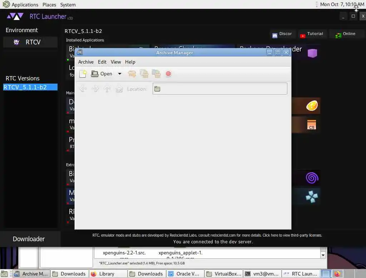The width and height of the screenshot is (366, 278).
Task: Create a new archive in Archive Manager
Action: 83,74
